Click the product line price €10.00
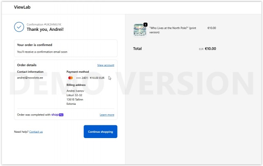The image size is (263, 166). [211, 28]
